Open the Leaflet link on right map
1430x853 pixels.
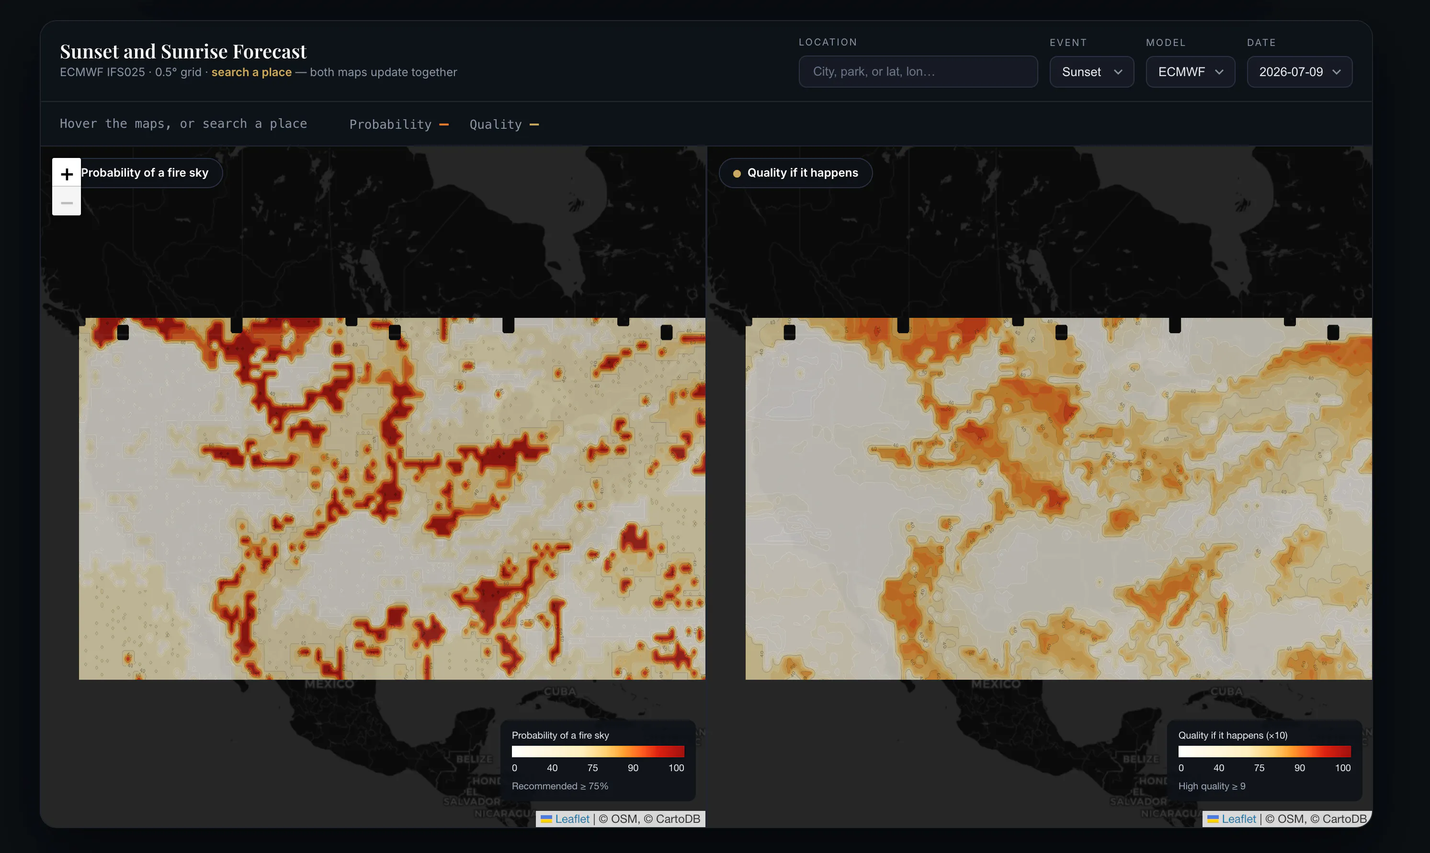pos(1238,819)
